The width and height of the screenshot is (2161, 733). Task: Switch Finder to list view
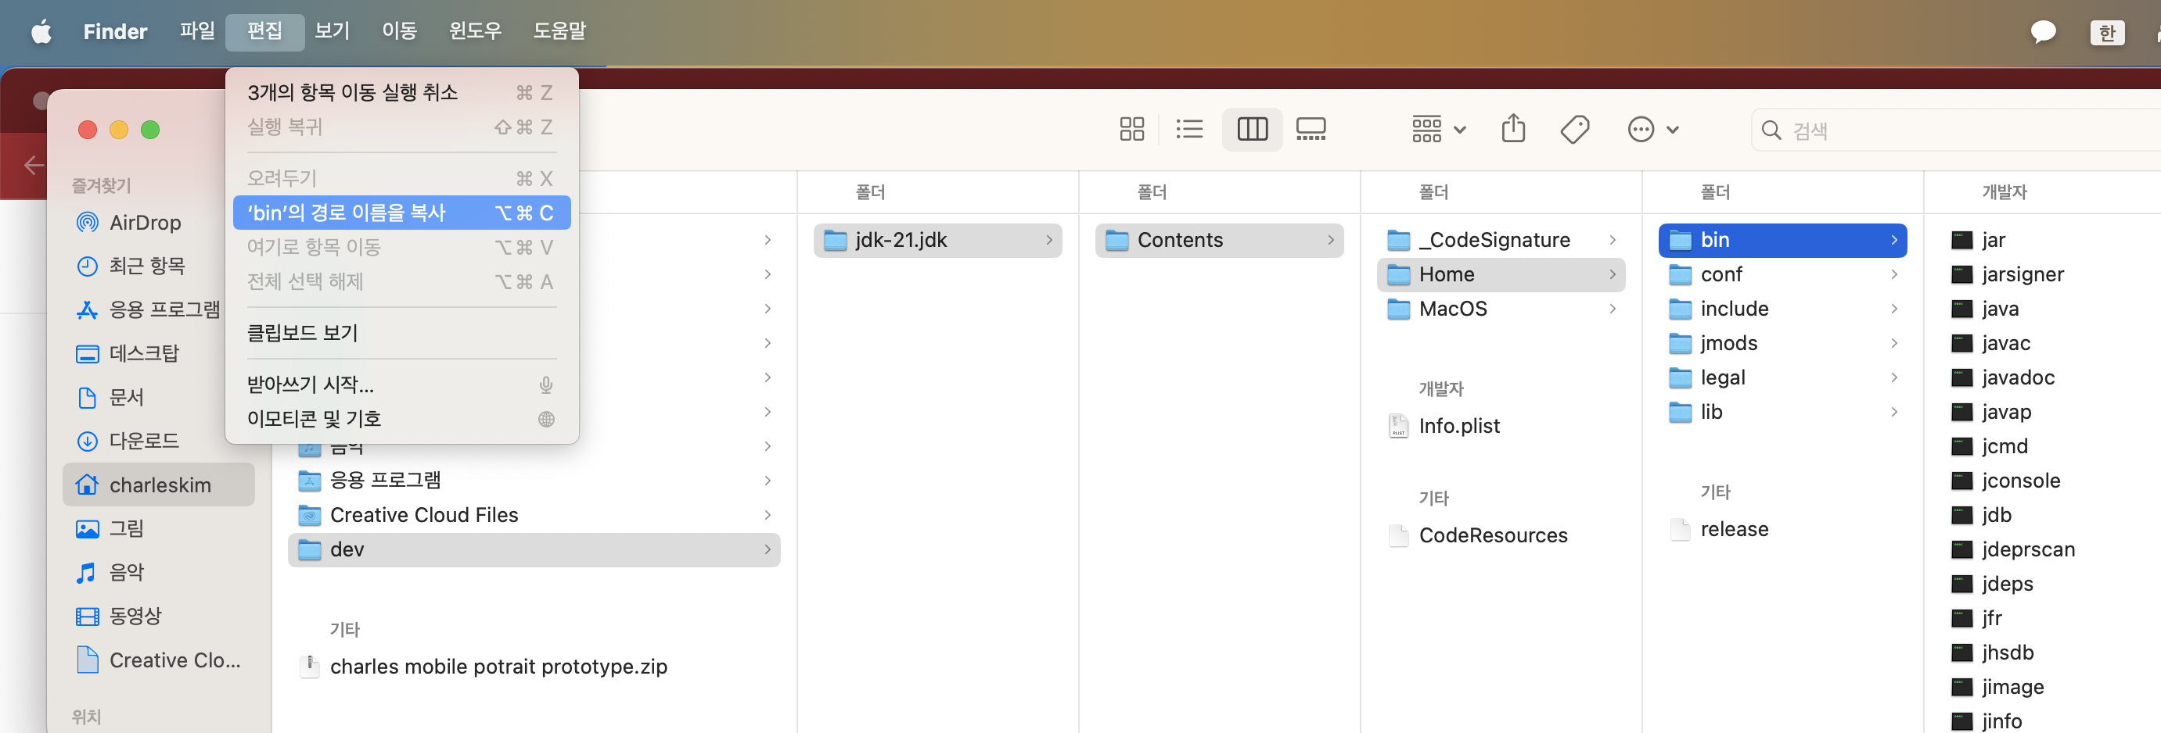[x=1188, y=129]
